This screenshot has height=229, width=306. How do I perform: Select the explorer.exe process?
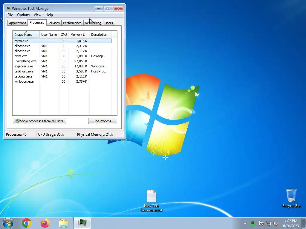tap(62, 66)
